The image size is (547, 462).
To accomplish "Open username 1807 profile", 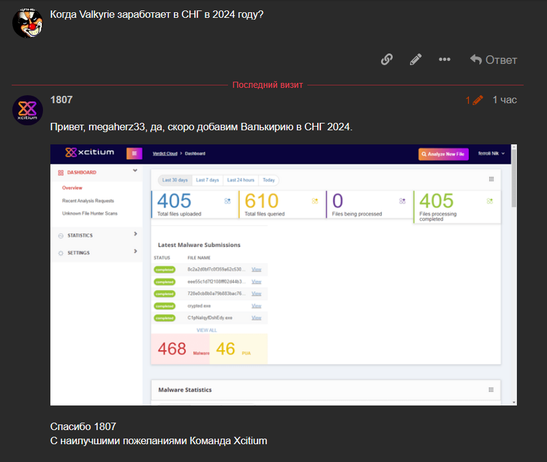I will tap(61, 100).
